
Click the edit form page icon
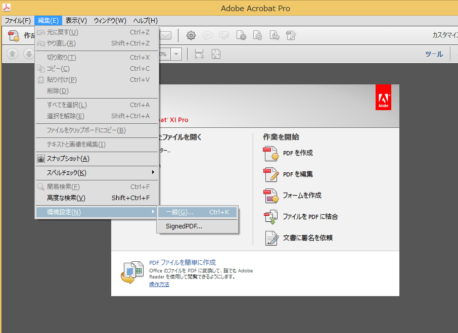(x=291, y=35)
